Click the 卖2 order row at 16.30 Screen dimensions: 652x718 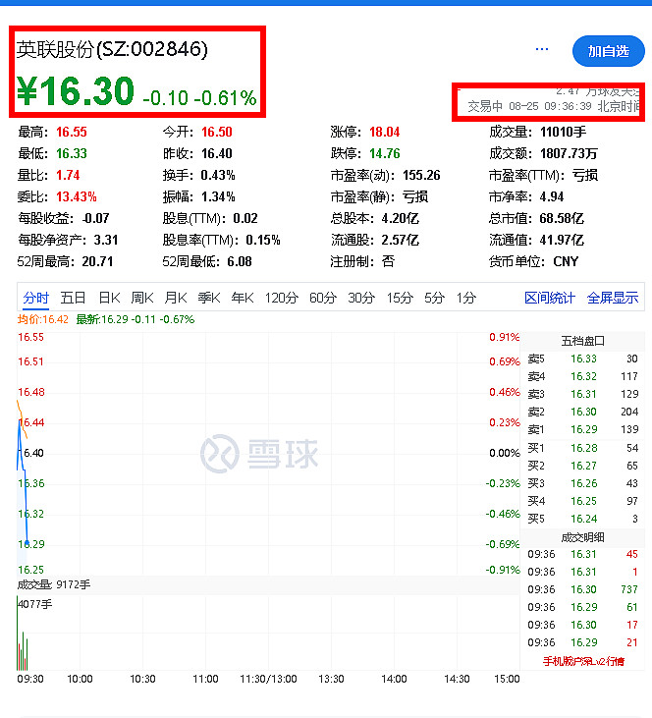click(x=583, y=412)
